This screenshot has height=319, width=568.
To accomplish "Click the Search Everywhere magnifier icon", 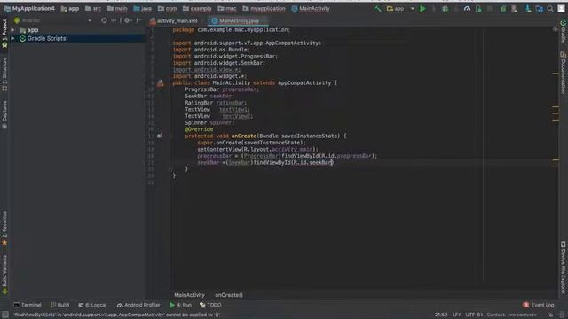I will [550, 8].
